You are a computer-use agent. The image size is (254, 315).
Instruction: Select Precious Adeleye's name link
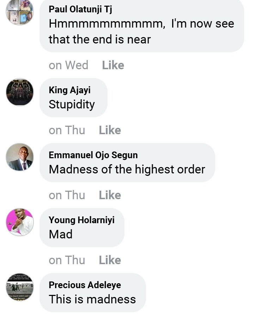(85, 285)
